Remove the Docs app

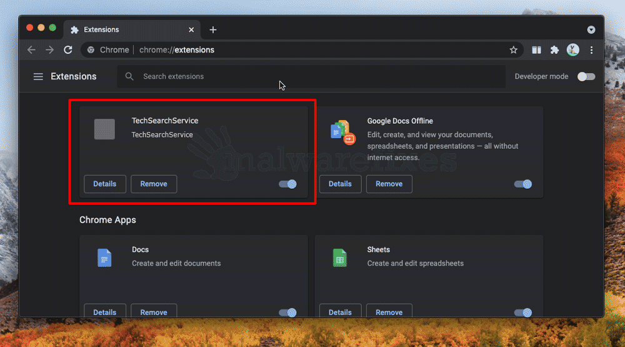[x=154, y=311]
